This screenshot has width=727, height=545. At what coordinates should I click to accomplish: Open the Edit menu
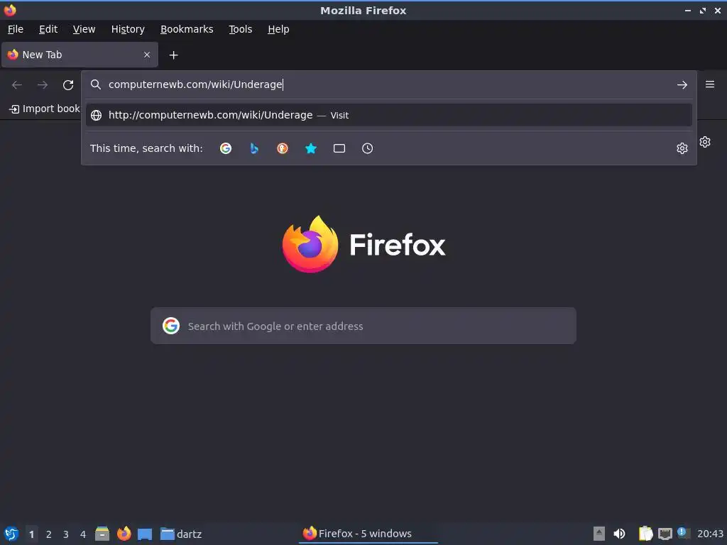click(x=48, y=29)
